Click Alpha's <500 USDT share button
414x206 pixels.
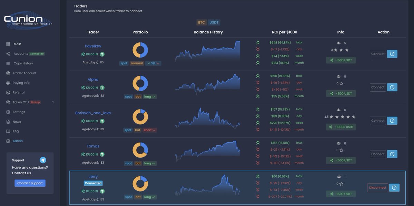[x=341, y=93]
